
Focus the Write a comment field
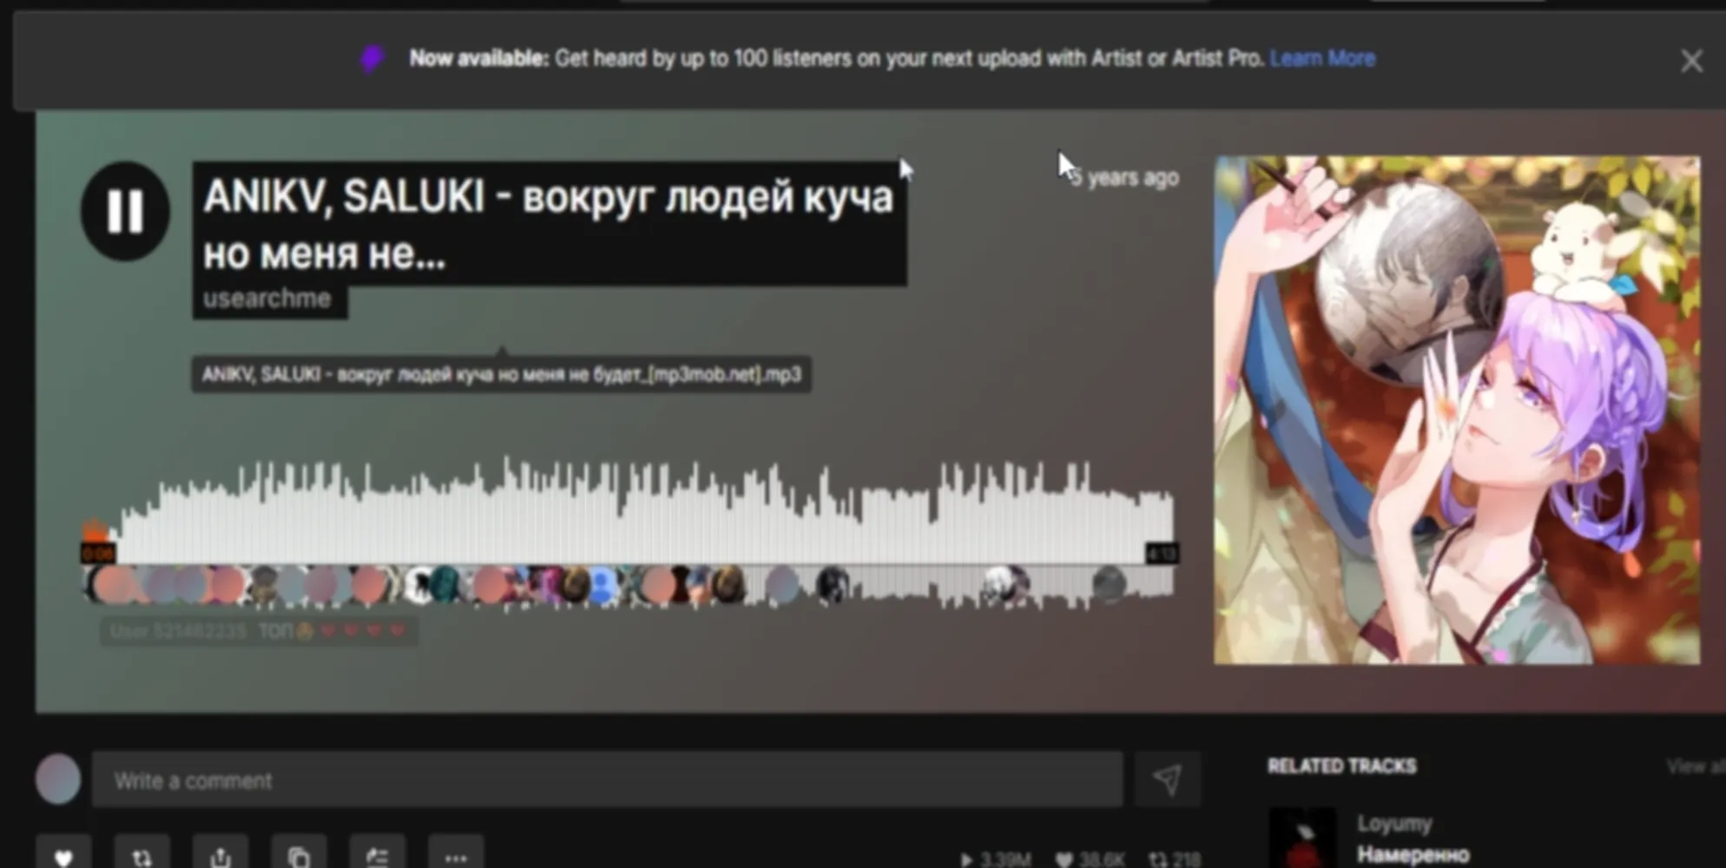click(607, 779)
